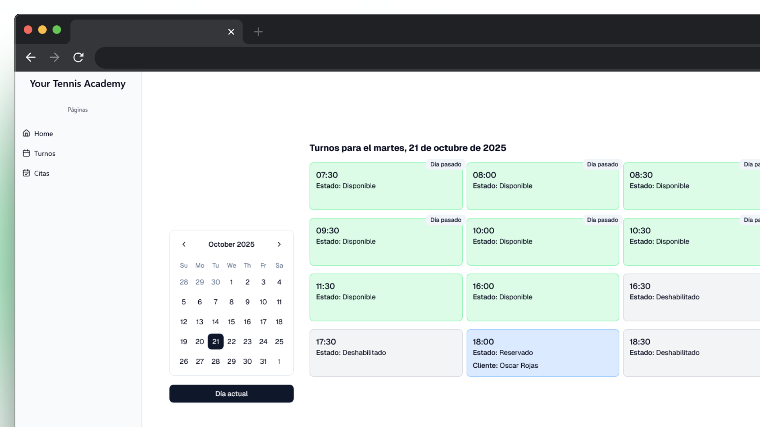Image resolution: width=760 pixels, height=427 pixels.
Task: Close the current browser tab
Action: (x=231, y=32)
